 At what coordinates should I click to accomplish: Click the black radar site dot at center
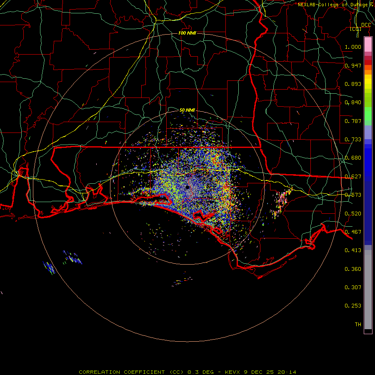click(187, 187)
